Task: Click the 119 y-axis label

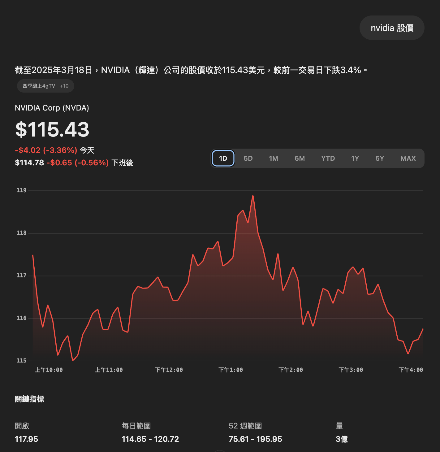Action: pyautogui.click(x=21, y=190)
